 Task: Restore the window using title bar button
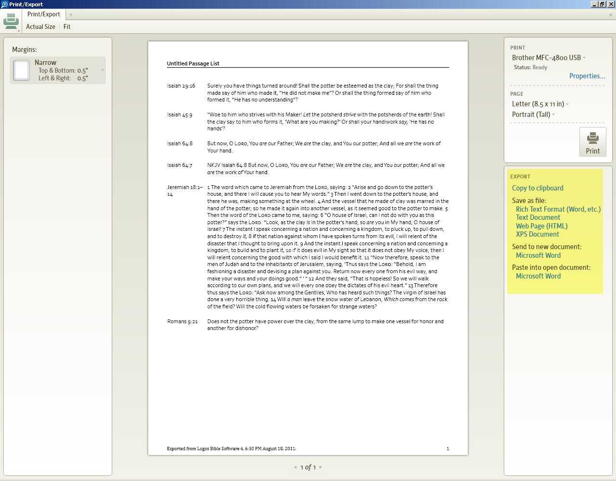(602, 4)
